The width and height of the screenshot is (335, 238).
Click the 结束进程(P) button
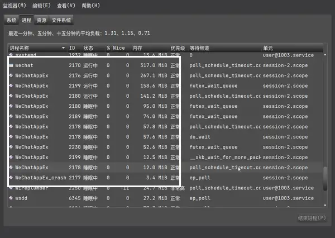[x=312, y=218]
